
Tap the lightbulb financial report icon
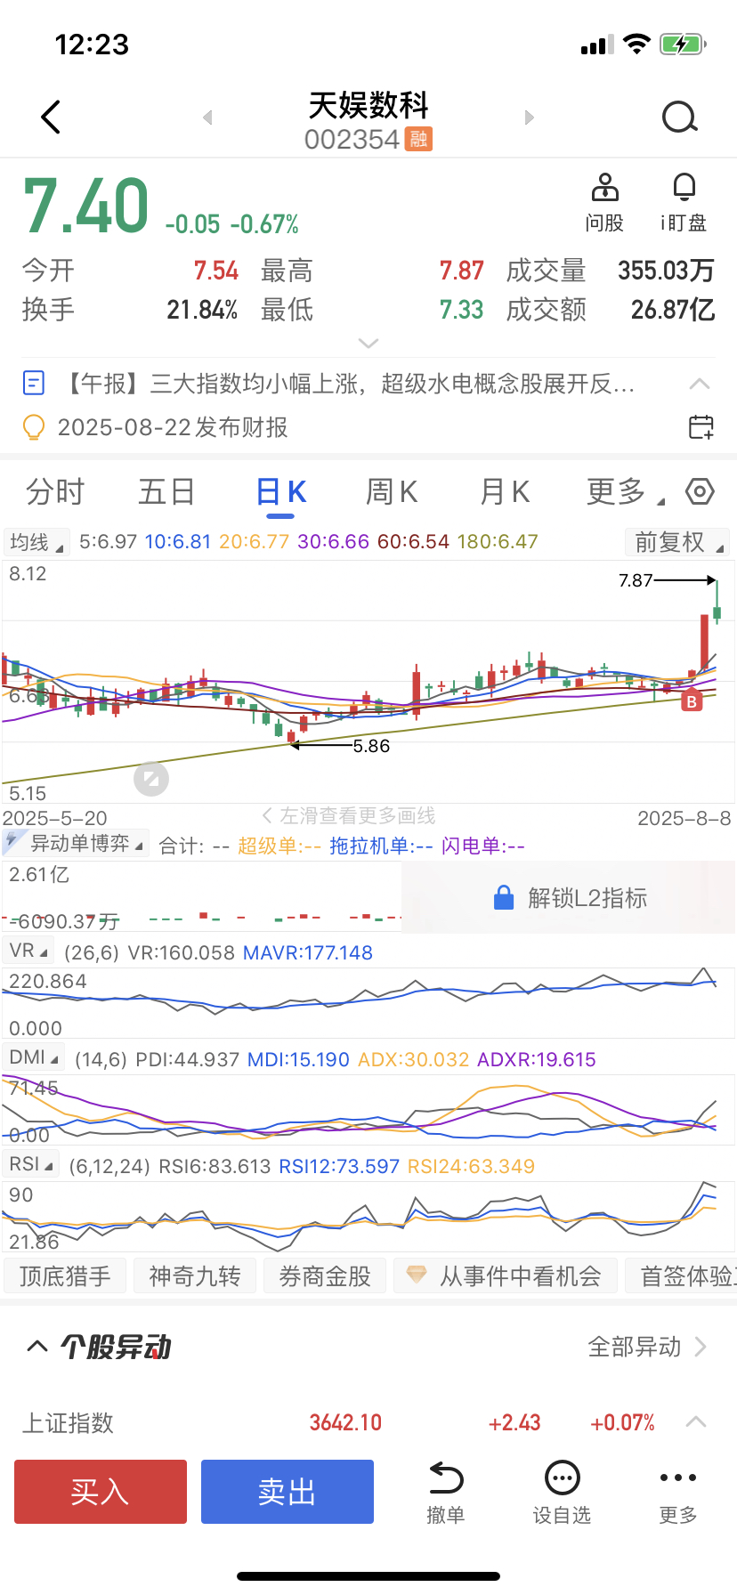(33, 427)
